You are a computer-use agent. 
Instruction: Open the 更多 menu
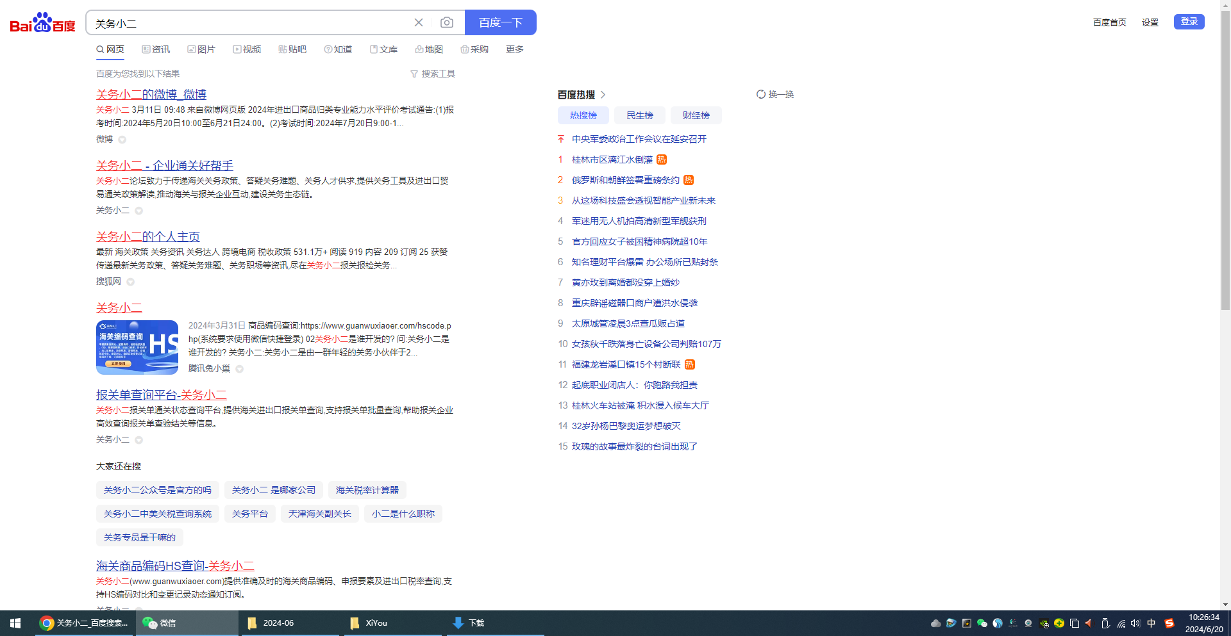(515, 49)
